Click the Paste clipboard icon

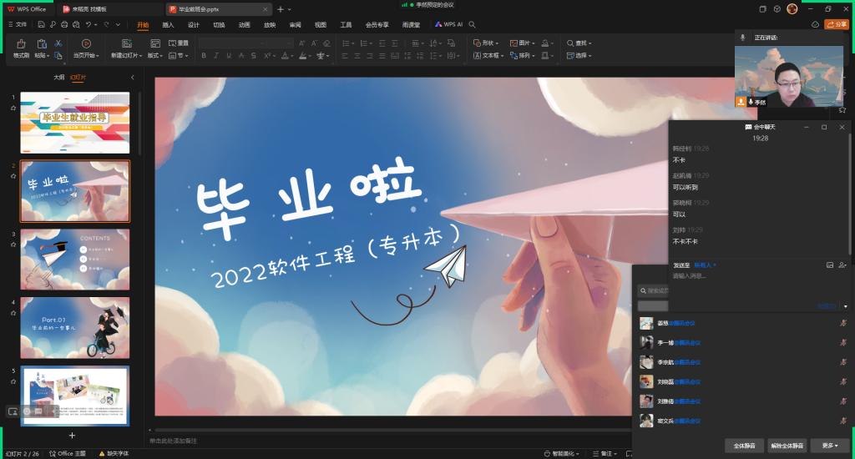(42, 44)
